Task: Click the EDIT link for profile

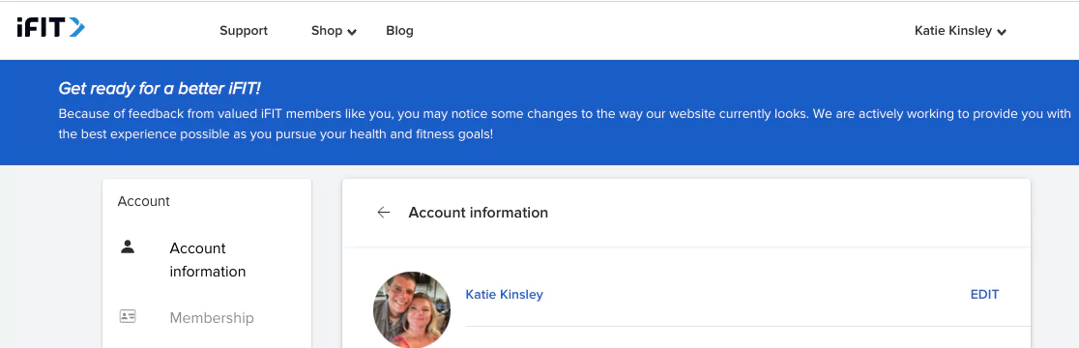Action: tap(984, 295)
